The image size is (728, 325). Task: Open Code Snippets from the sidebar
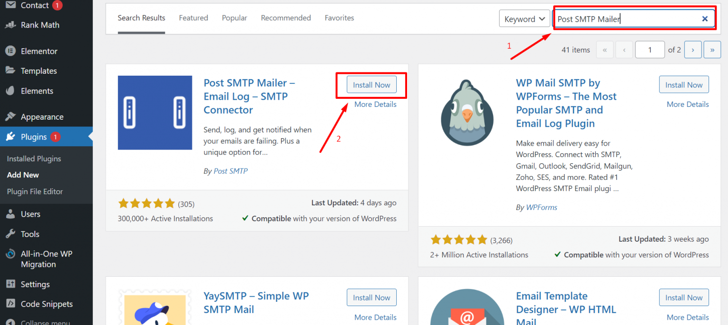(46, 304)
